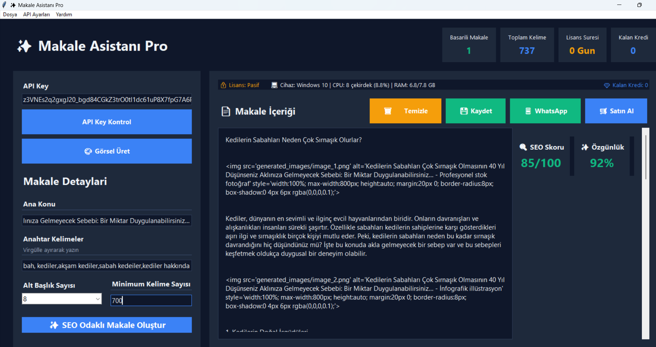
Task: Focus the Minimum Kelime Sayısı field
Action: click(151, 300)
